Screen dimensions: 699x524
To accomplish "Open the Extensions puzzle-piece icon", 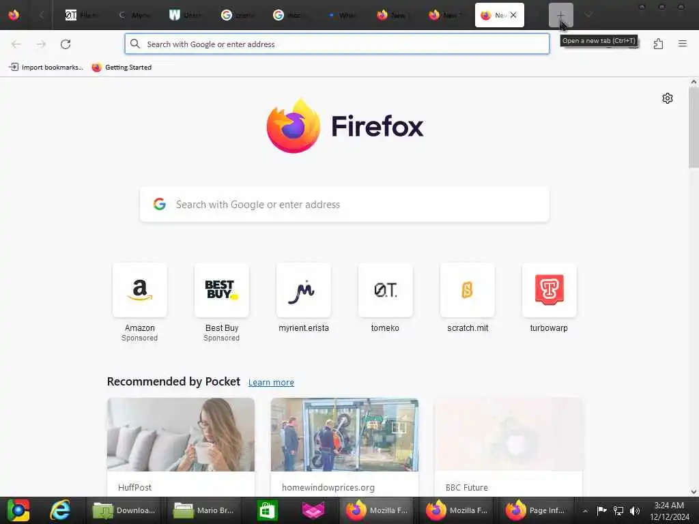I will click(x=658, y=44).
